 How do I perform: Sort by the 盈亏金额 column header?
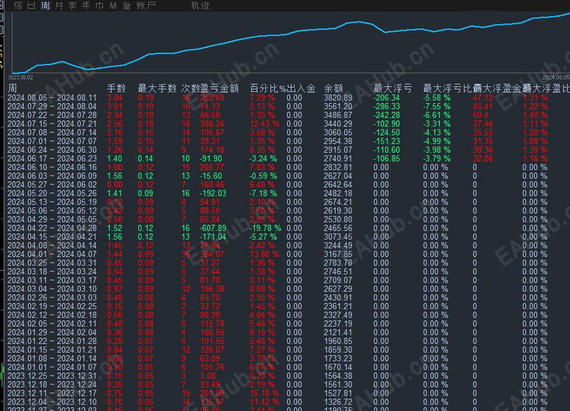click(x=220, y=88)
